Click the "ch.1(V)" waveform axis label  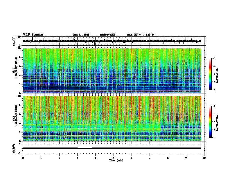pyautogui.click(x=14, y=41)
